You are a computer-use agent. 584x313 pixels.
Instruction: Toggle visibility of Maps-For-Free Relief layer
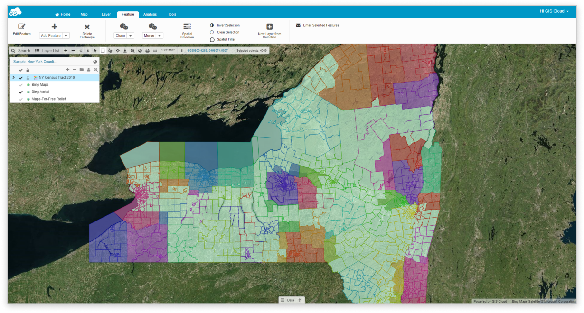(x=21, y=99)
